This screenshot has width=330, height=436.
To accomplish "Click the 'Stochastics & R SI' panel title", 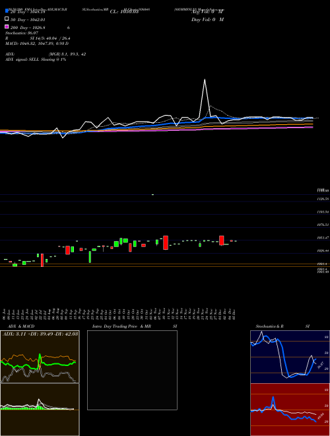I will pos(282,326).
